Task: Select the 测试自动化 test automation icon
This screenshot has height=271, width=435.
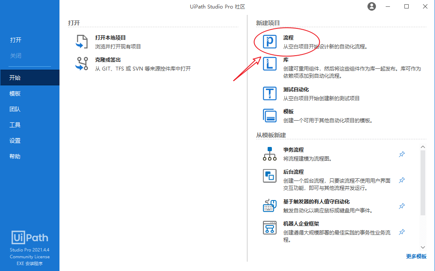Action: [270, 93]
